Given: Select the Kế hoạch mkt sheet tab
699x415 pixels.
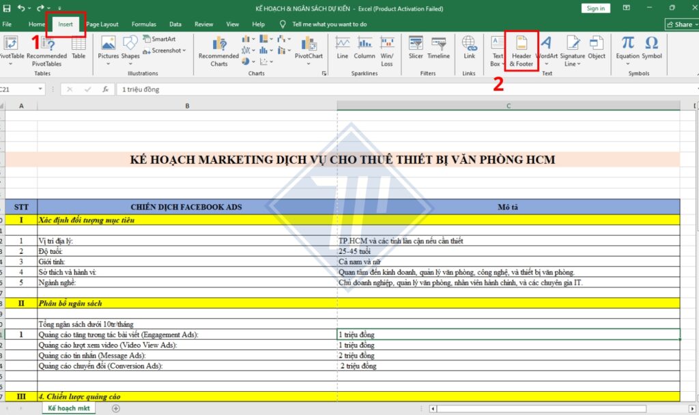Looking at the screenshot, I should coord(68,408).
